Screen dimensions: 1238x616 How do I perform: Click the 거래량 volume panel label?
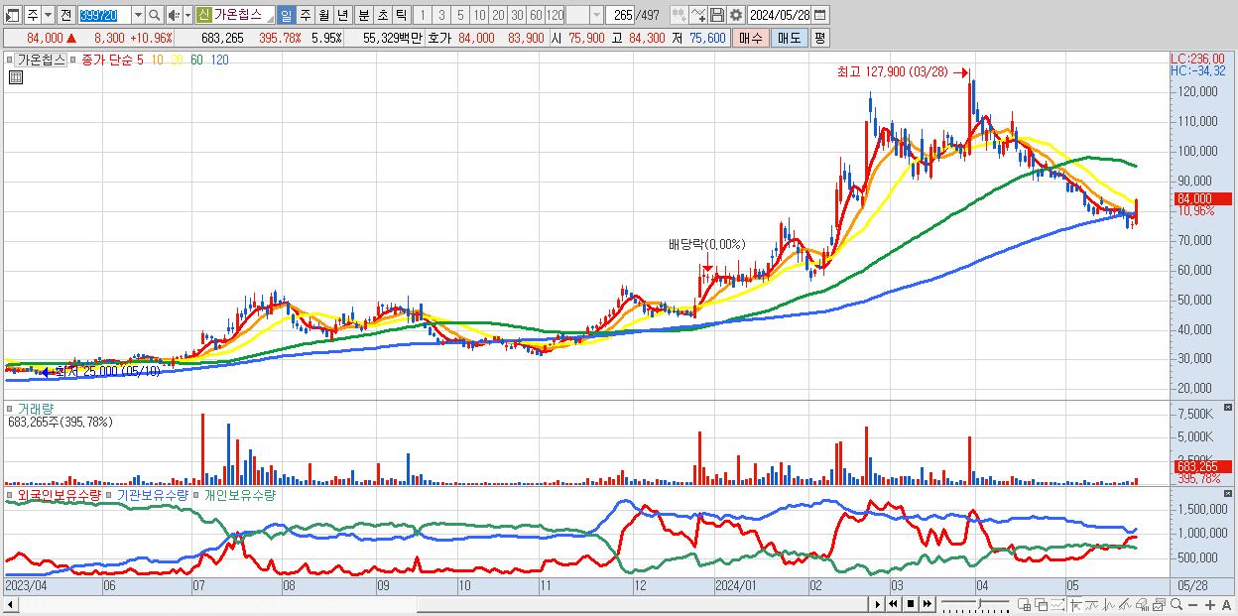35,409
